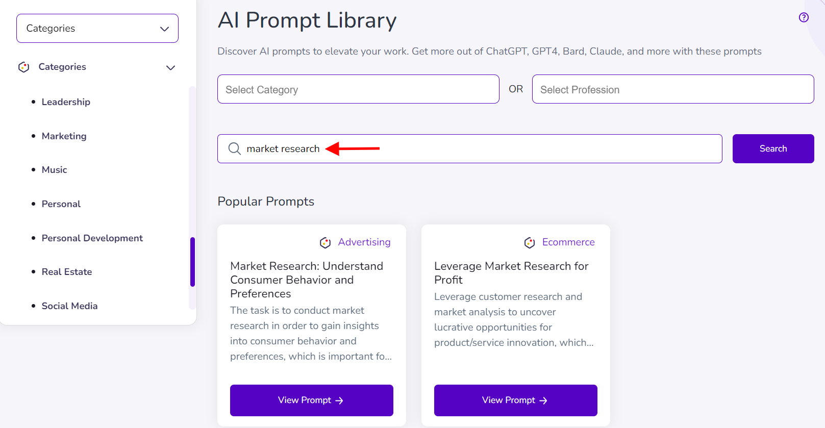Click the help question mark icon
Viewport: 825px width, 428px height.
804,17
